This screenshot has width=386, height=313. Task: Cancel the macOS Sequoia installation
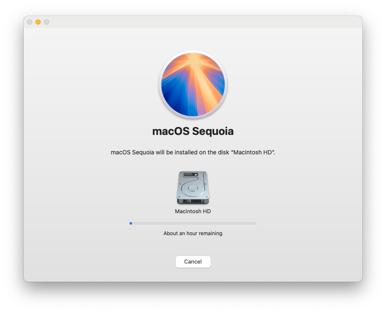pyautogui.click(x=193, y=261)
